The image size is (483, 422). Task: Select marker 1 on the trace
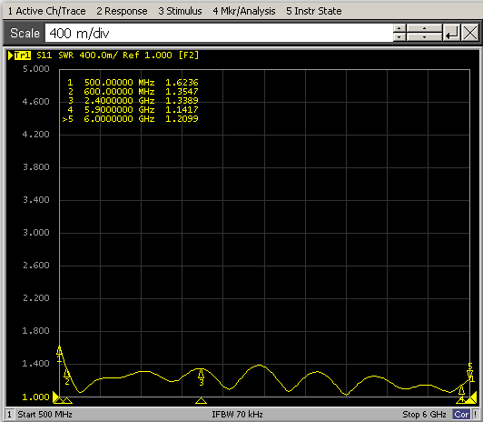click(x=59, y=353)
